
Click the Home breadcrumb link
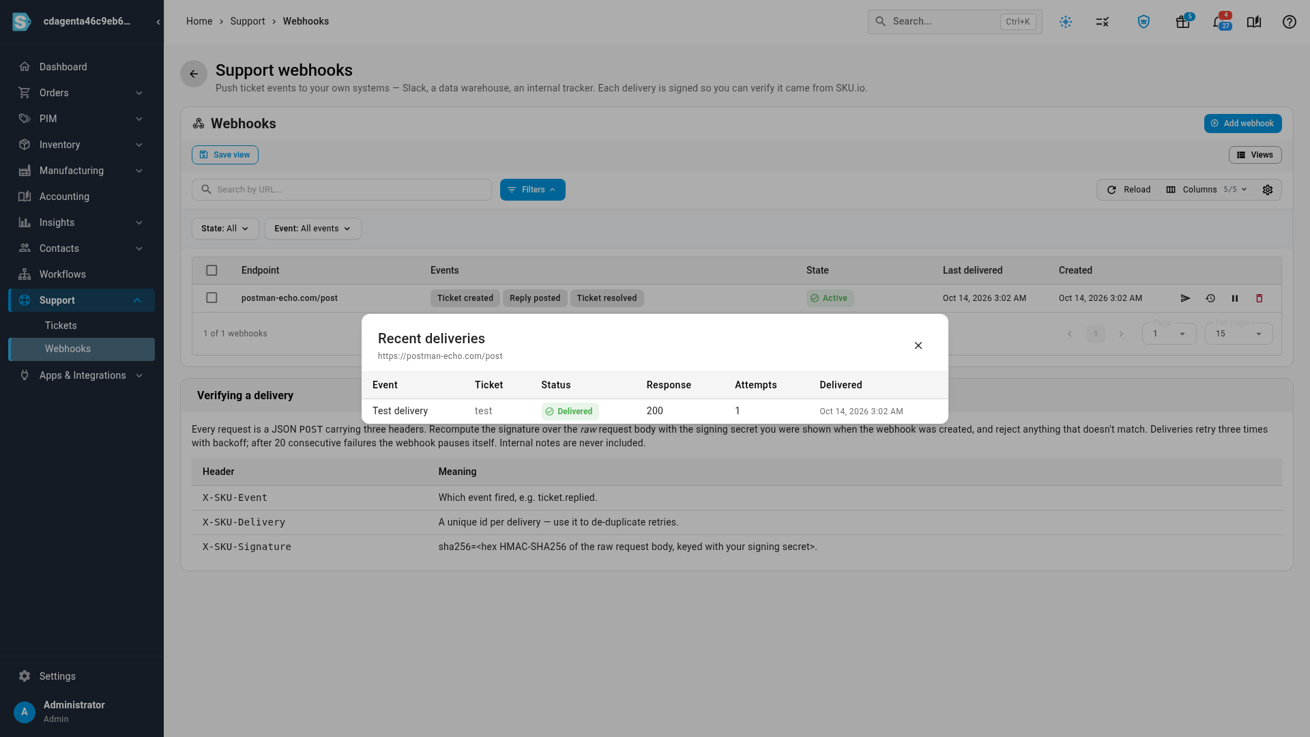pos(199,22)
